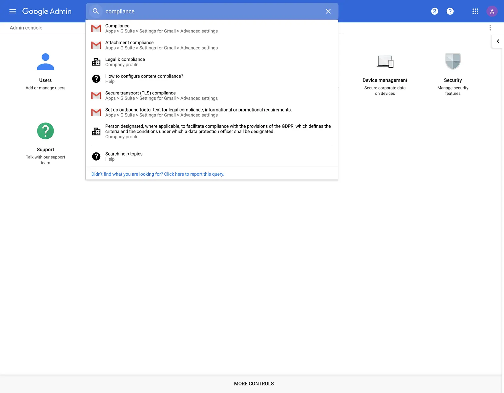This screenshot has height=393, width=504.
Task: Open the account avatar A
Action: click(492, 11)
